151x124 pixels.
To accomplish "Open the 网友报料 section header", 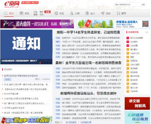I will point(8,69).
